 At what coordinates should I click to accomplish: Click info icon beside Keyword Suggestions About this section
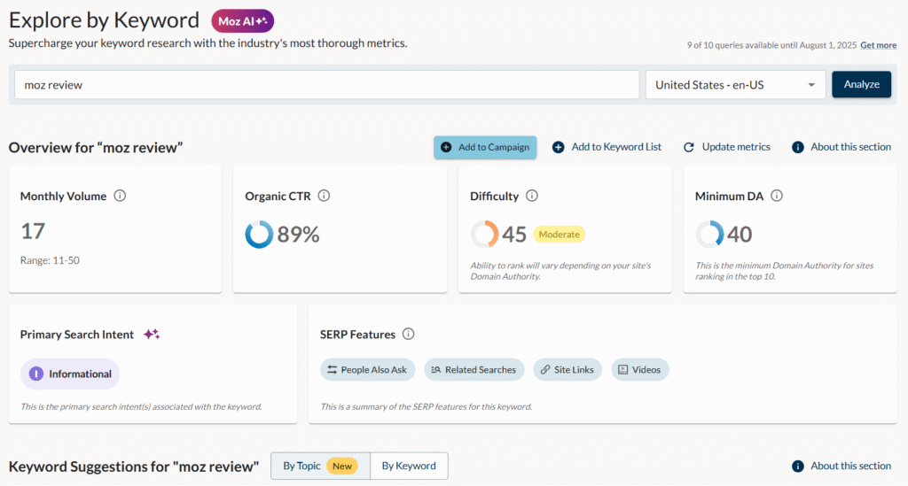pyautogui.click(x=798, y=467)
